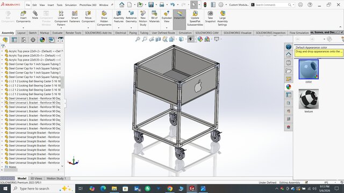
Task: Save the assembly with floppy disk icon
Action: point(151,5)
